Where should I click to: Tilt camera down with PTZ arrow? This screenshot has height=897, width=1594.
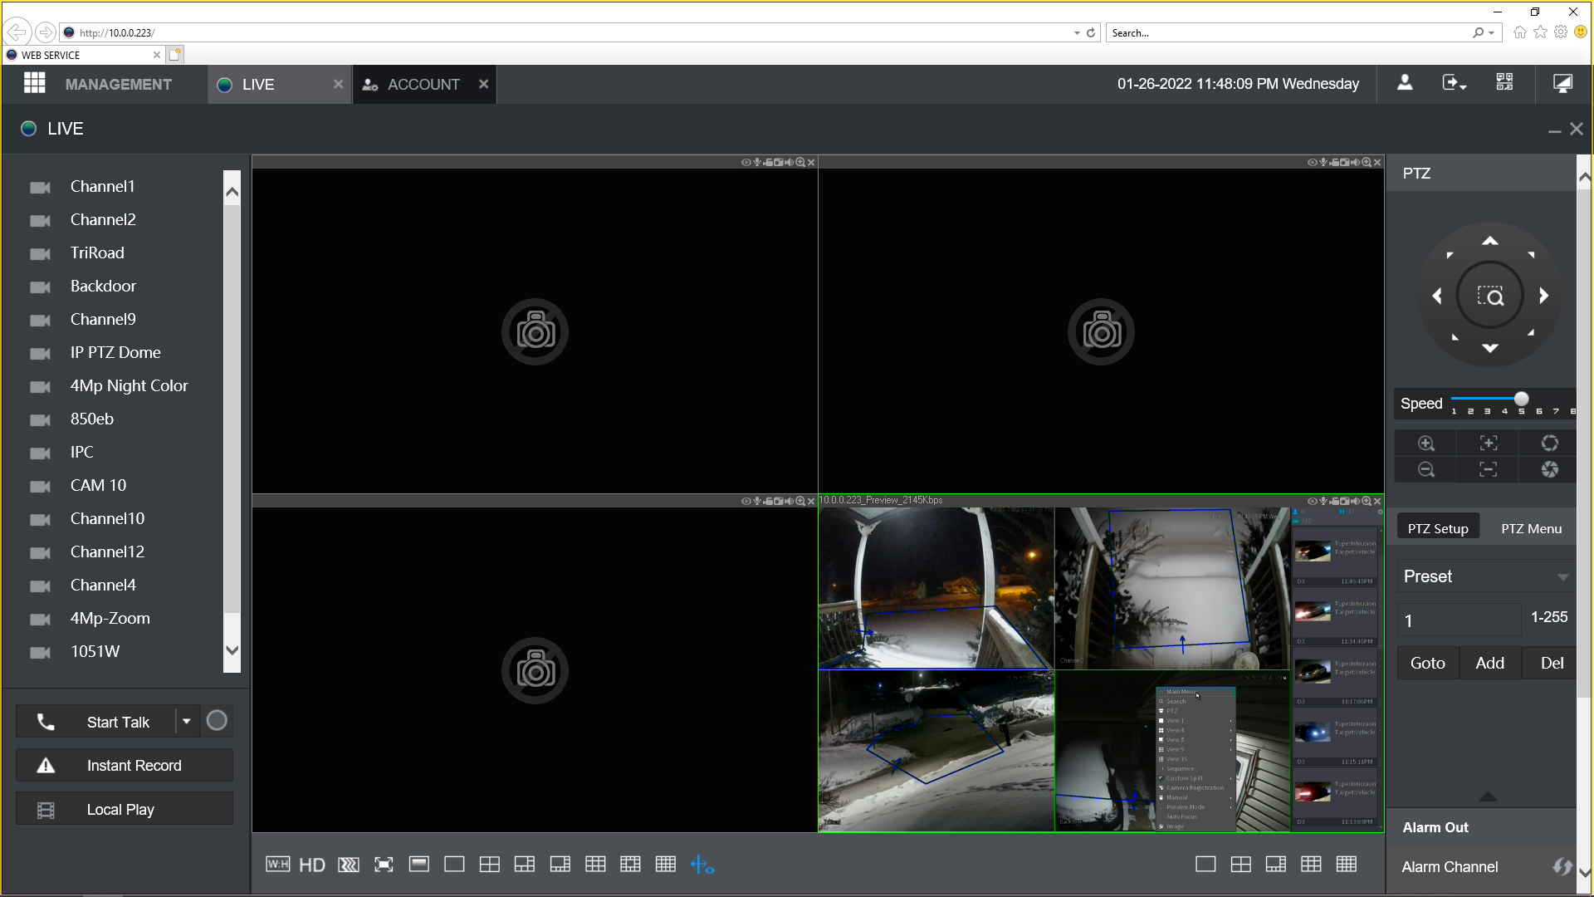click(x=1490, y=348)
